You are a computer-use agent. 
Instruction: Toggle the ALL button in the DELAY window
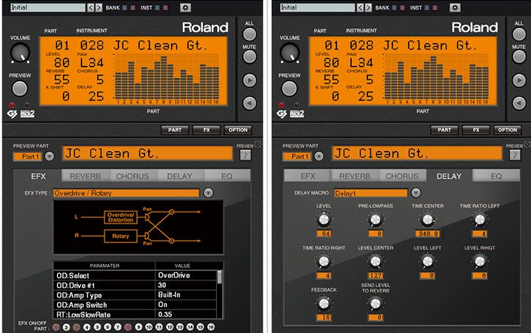(519, 34)
